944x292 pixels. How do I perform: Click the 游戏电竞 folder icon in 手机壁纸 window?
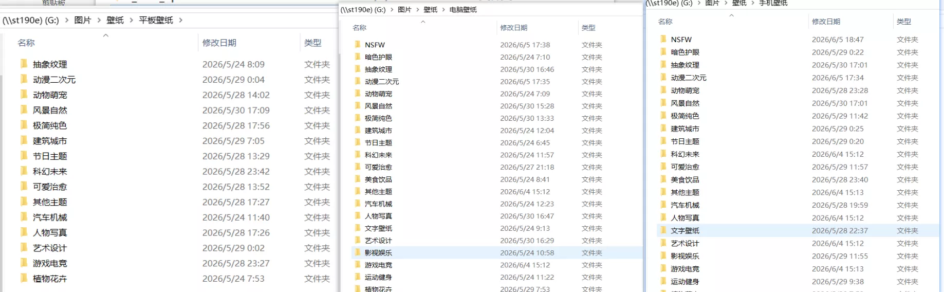click(663, 268)
